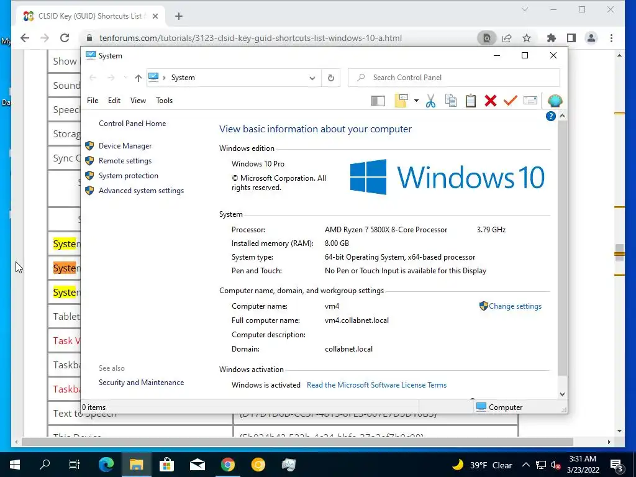The image size is (636, 477).
Task: Open the blue Help question mark icon
Action: pyautogui.click(x=550, y=116)
